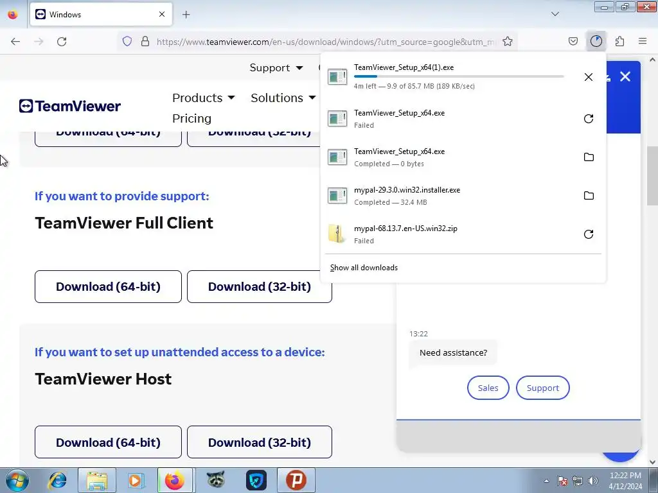
Task: Close the chat widget with the X
Action: (625, 77)
